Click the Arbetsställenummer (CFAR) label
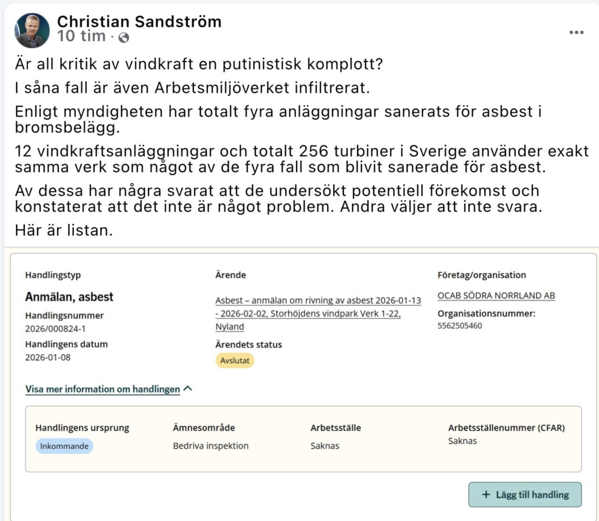This screenshot has width=599, height=521. (x=506, y=428)
